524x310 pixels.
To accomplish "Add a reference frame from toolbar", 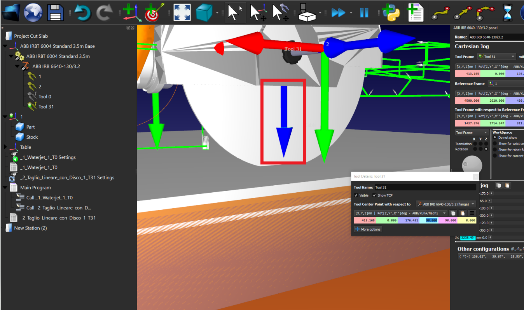I will coord(132,13).
